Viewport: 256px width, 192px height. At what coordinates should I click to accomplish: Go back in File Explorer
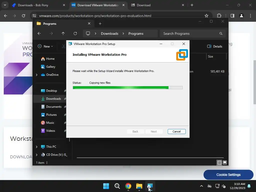tap(39, 33)
